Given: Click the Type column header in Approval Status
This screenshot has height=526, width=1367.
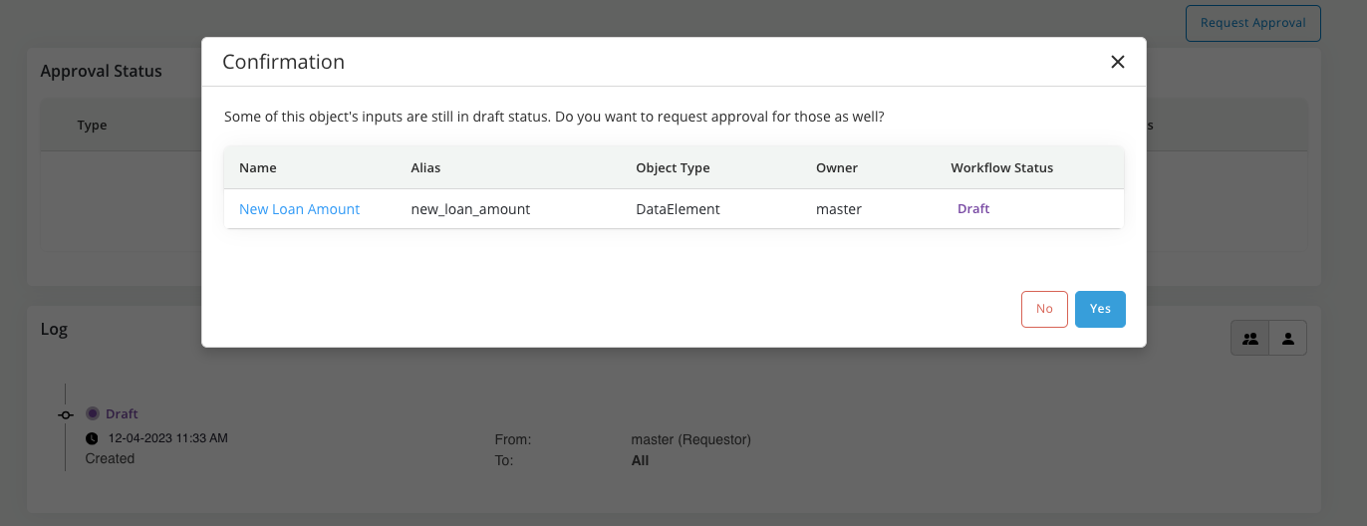Looking at the screenshot, I should 92,126.
